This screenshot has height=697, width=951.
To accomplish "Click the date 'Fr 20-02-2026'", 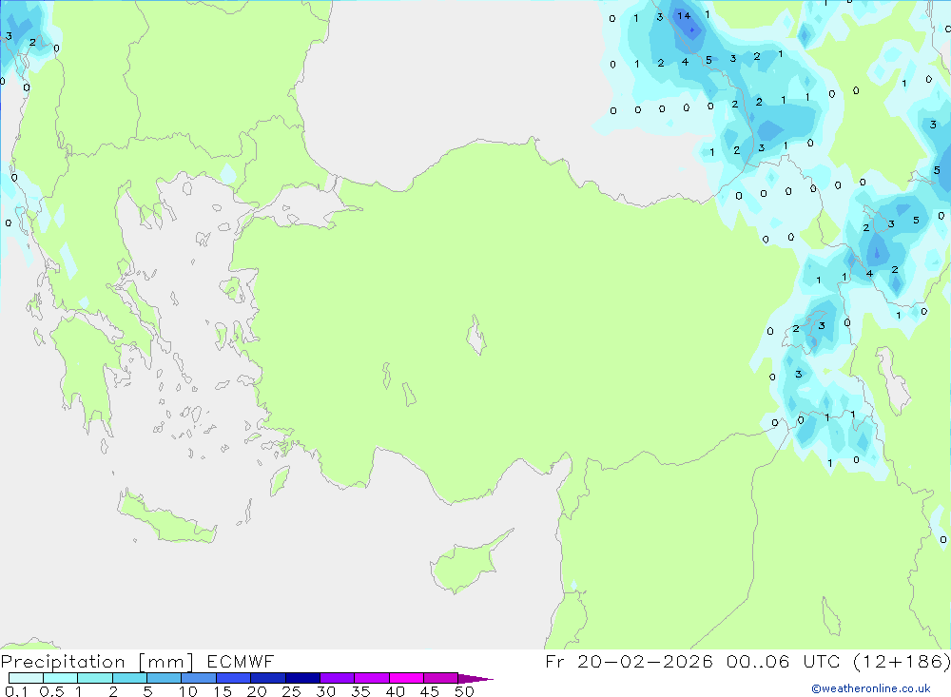I will coord(629,661).
